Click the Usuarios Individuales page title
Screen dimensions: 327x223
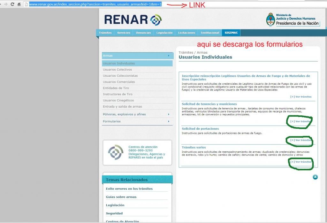pos(205,57)
